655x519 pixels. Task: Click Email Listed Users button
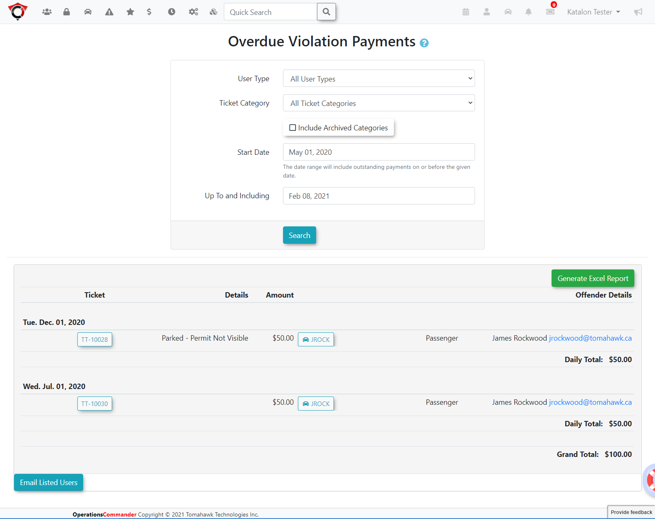pyautogui.click(x=49, y=483)
